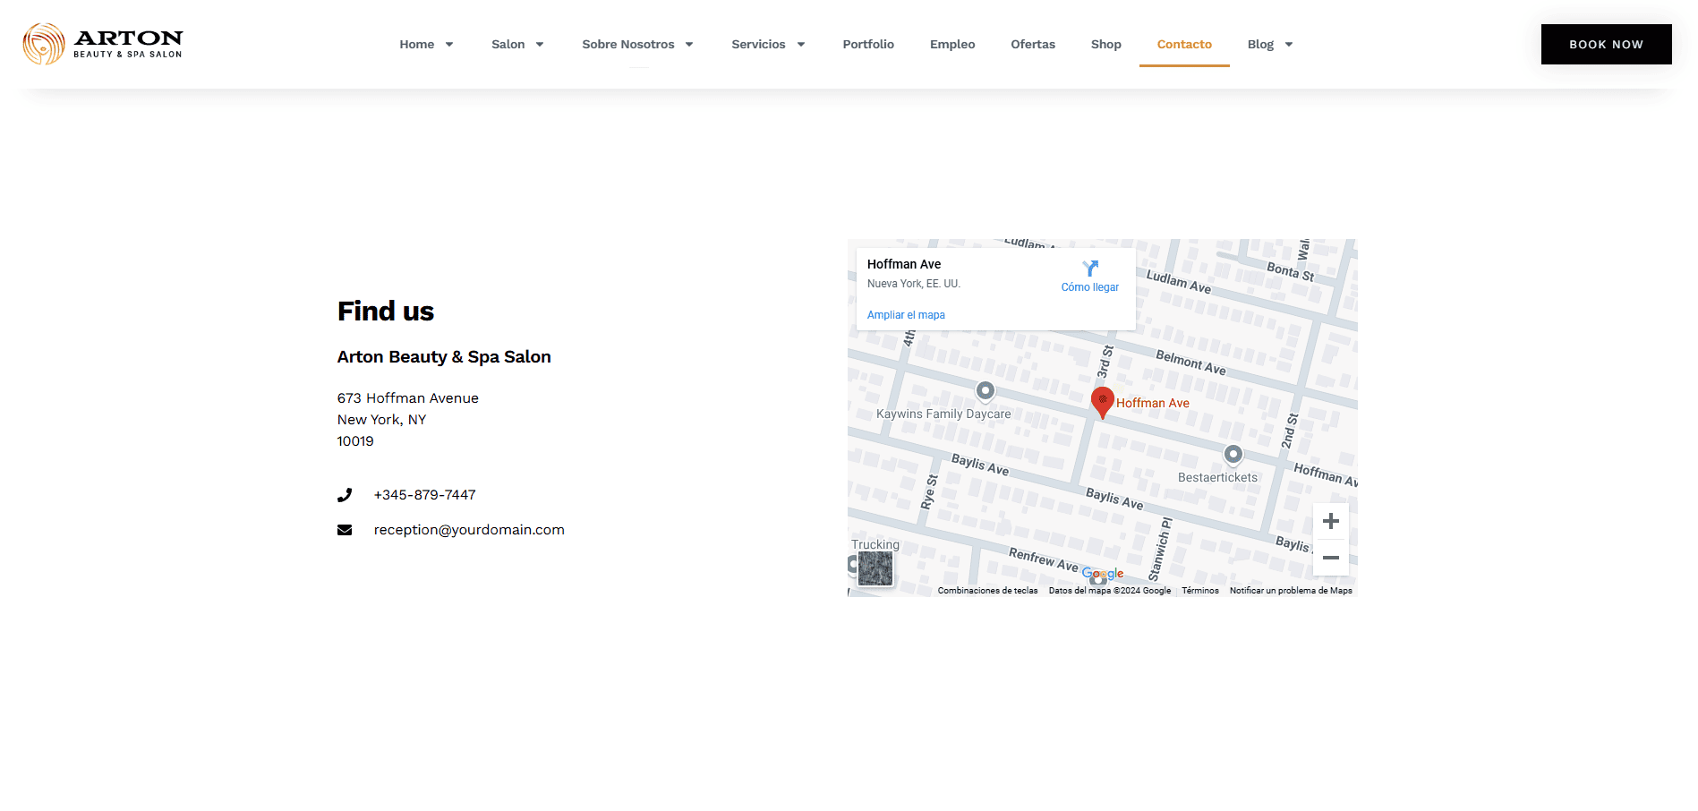1698x811 pixels.
Task: Go to the Portfolio page
Action: pyautogui.click(x=867, y=44)
